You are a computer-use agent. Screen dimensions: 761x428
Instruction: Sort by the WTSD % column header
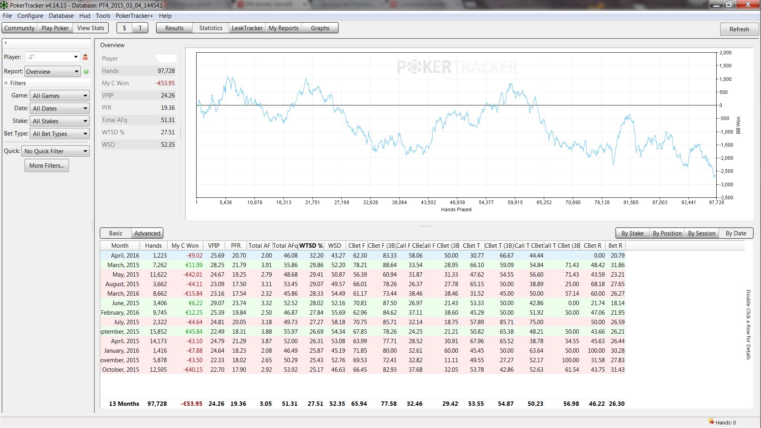click(x=311, y=246)
